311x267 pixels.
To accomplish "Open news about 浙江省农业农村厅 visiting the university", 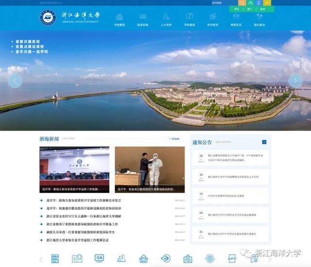I will (x=84, y=216).
